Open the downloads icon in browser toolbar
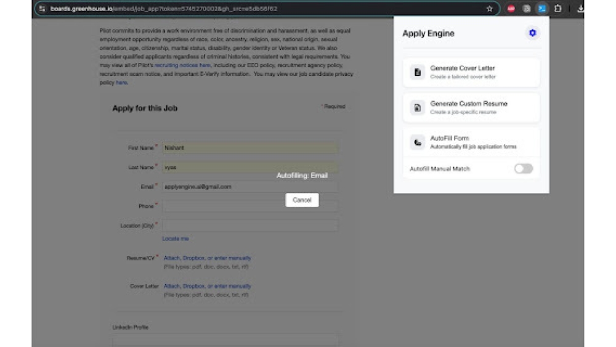Screen dimensions: 616x347 (580, 9)
